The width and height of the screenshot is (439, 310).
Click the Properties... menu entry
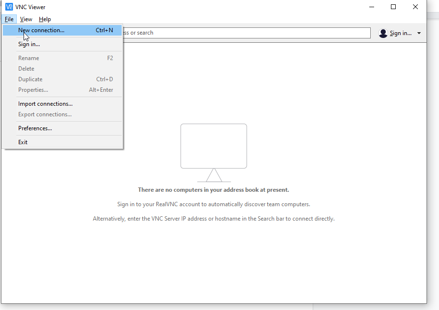(62, 90)
